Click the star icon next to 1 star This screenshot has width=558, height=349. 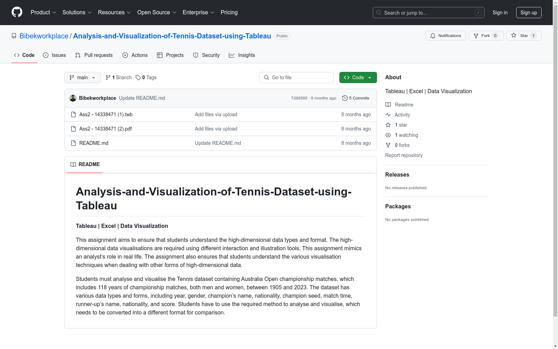(388, 125)
